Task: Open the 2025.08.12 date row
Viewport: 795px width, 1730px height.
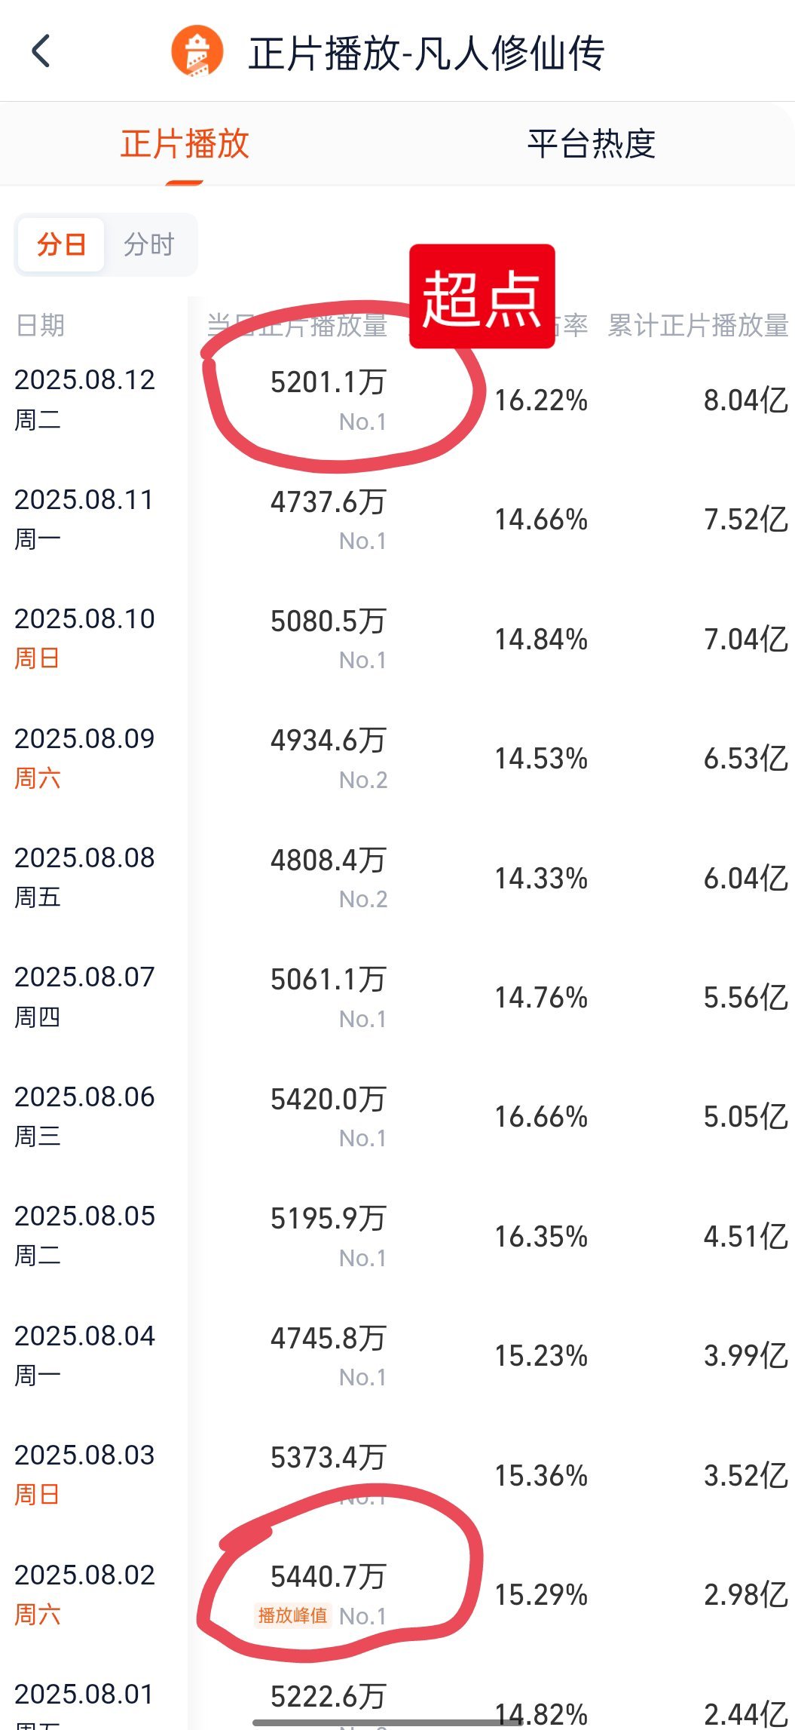Action: point(397,400)
